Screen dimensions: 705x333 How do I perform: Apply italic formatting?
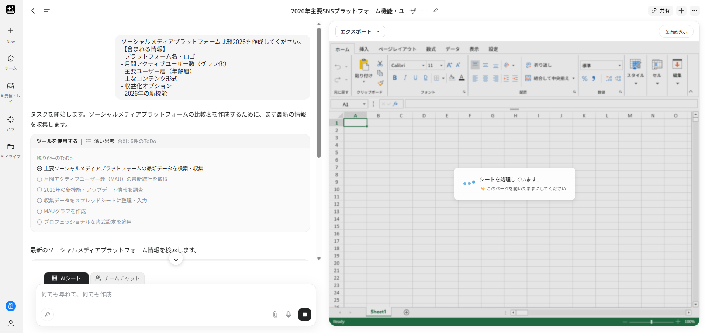pyautogui.click(x=405, y=78)
